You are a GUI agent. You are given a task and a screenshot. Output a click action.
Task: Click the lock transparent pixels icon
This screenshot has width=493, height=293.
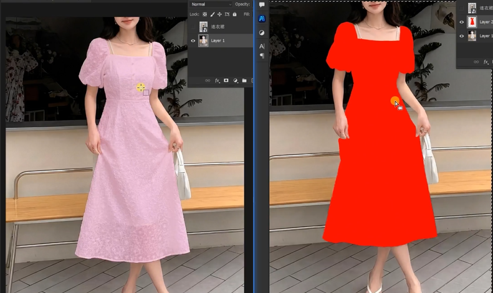tap(205, 14)
